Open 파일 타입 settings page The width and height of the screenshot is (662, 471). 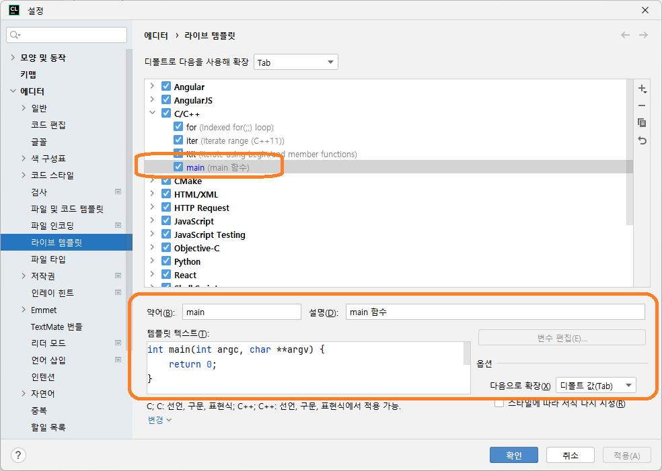(48, 259)
